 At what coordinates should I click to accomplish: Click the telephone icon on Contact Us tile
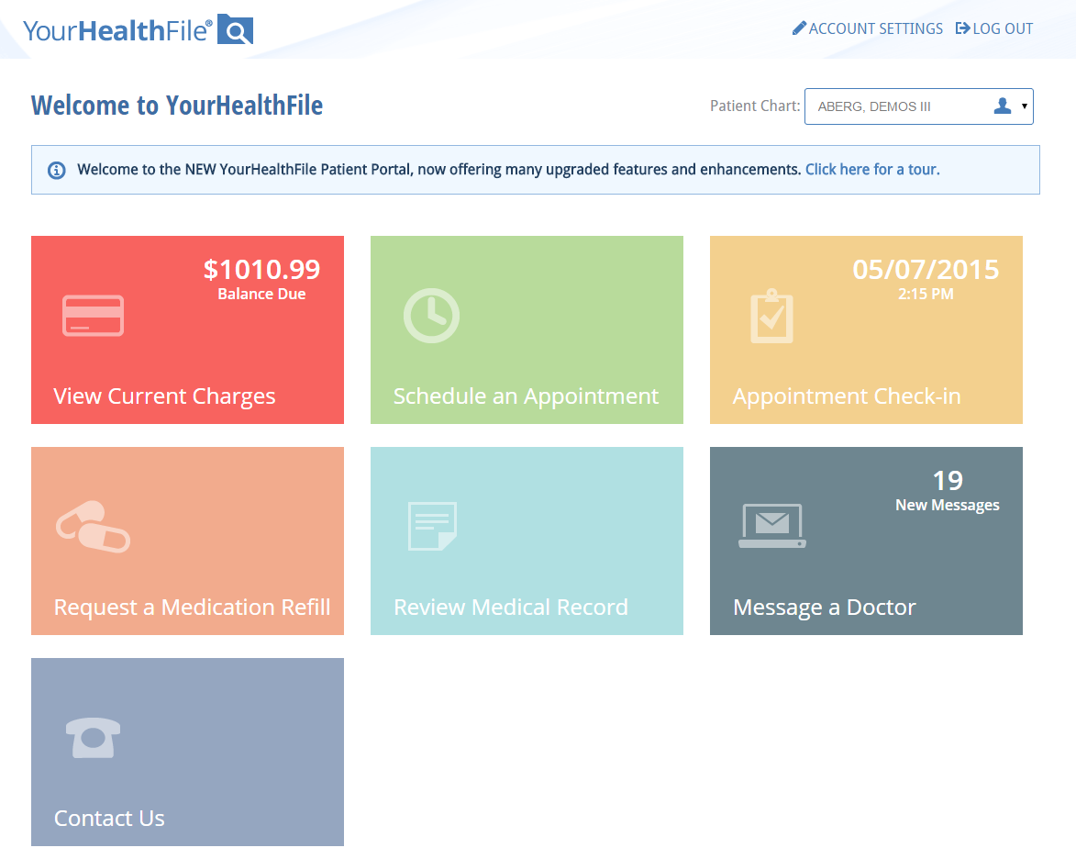[x=93, y=738]
